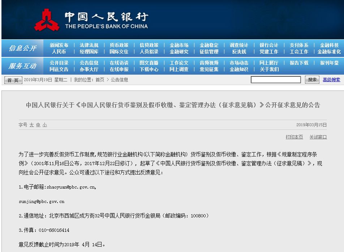Select the 网送文告 link

tap(59, 70)
